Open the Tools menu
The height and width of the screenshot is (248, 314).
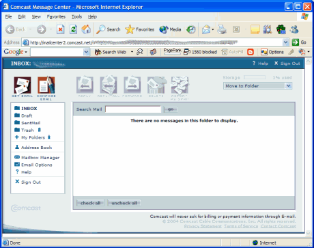pos(76,16)
